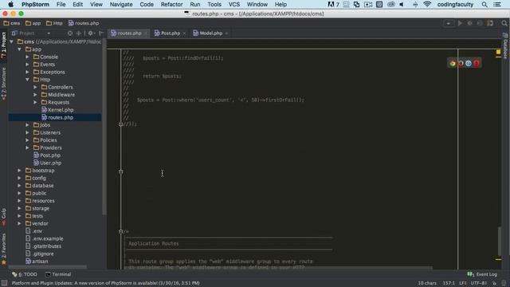This screenshot has height=287, width=510.
Task: Click Collapse All icon in Project panel
Action: pos(79,33)
